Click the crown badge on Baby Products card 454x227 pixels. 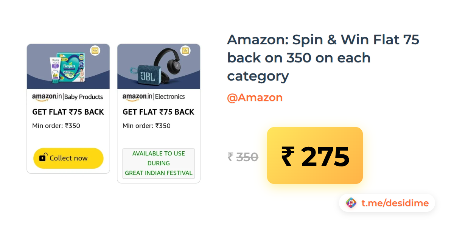coord(95,51)
